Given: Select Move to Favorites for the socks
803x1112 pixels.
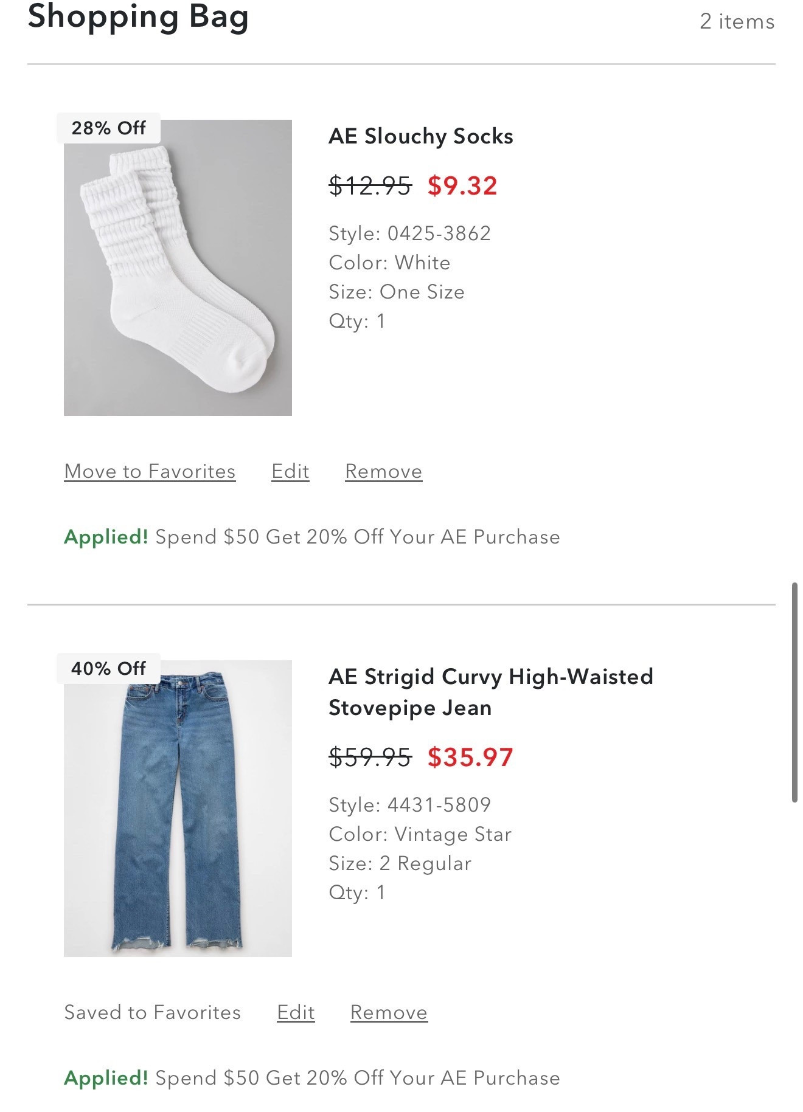Looking at the screenshot, I should [150, 471].
